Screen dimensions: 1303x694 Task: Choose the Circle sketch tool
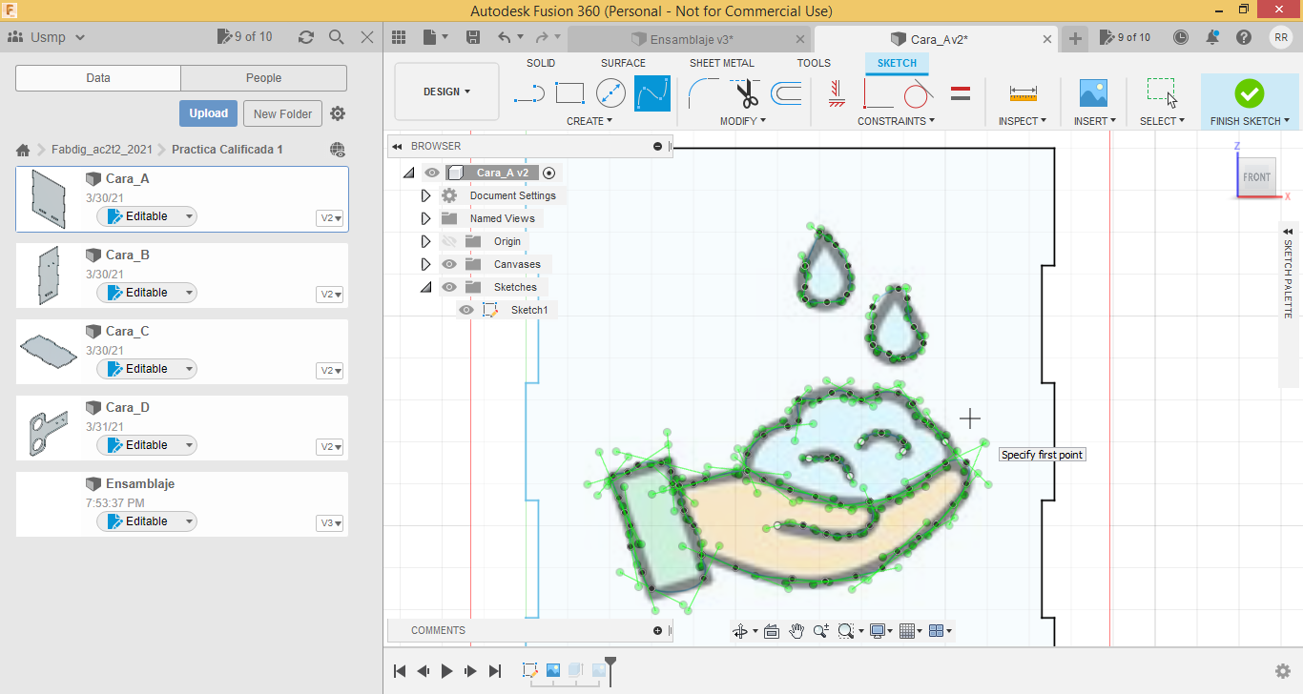[x=610, y=93]
